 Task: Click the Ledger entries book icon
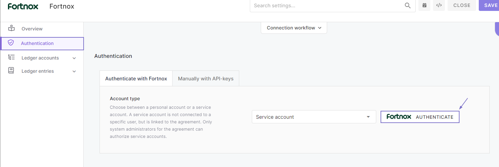click(x=11, y=70)
